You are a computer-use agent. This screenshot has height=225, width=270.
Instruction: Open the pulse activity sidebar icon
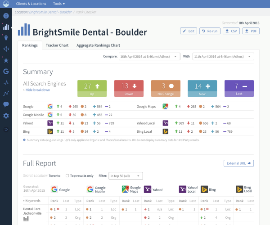[x=6, y=83]
